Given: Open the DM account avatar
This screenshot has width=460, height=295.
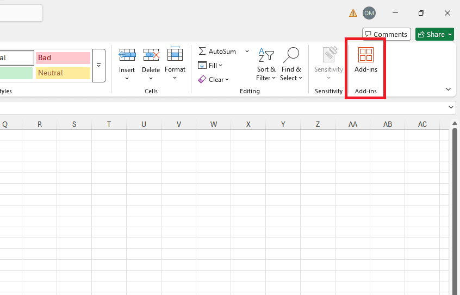Looking at the screenshot, I should coord(369,13).
